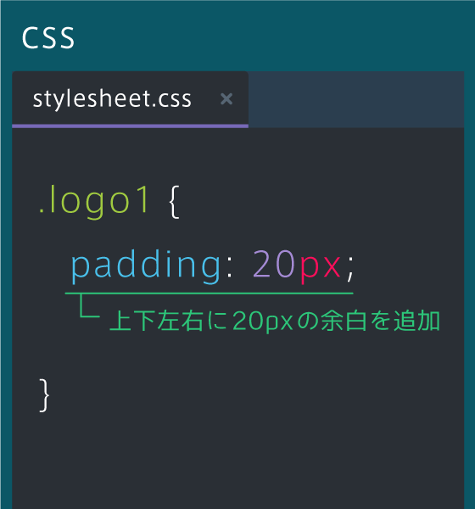Click the padding property name
Image resolution: width=475 pixels, height=509 pixels.
pos(146,266)
